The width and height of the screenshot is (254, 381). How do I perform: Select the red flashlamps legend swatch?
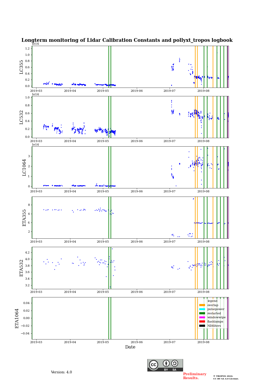[x=202, y=322]
